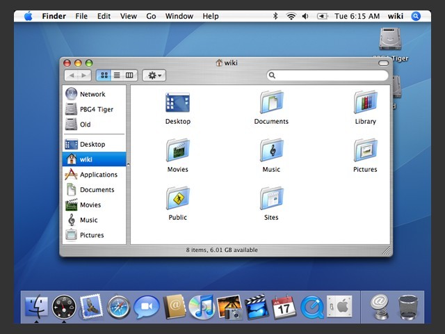Image resolution: width=445 pixels, height=334 pixels.
Task: Open the Public folder icon
Action: pos(178,198)
